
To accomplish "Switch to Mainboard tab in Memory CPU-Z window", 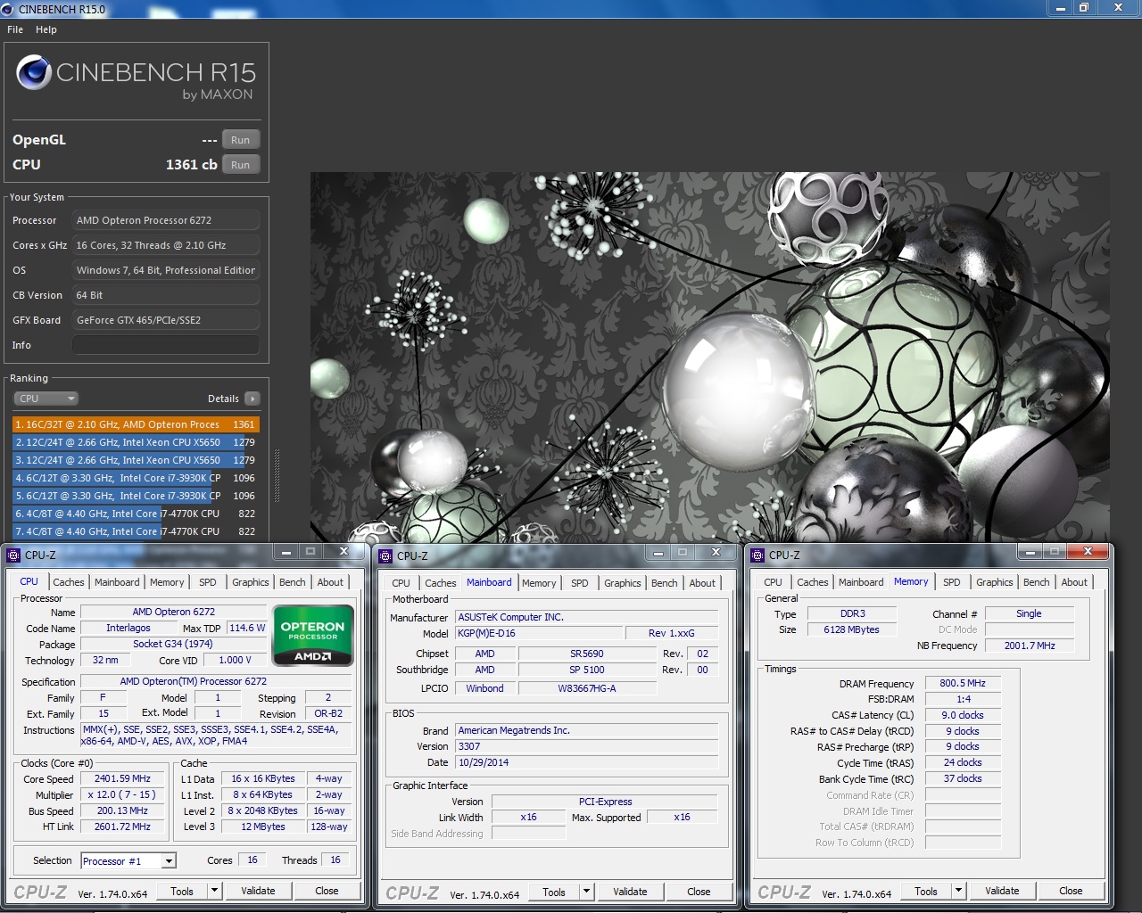I will [x=861, y=582].
